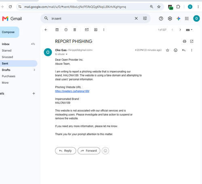Click the Forward button
The image size is (202, 184).
89,151
